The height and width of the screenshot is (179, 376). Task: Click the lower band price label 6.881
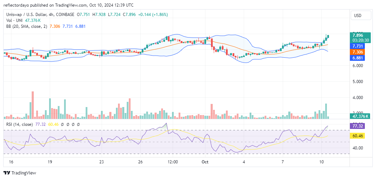point(357,58)
